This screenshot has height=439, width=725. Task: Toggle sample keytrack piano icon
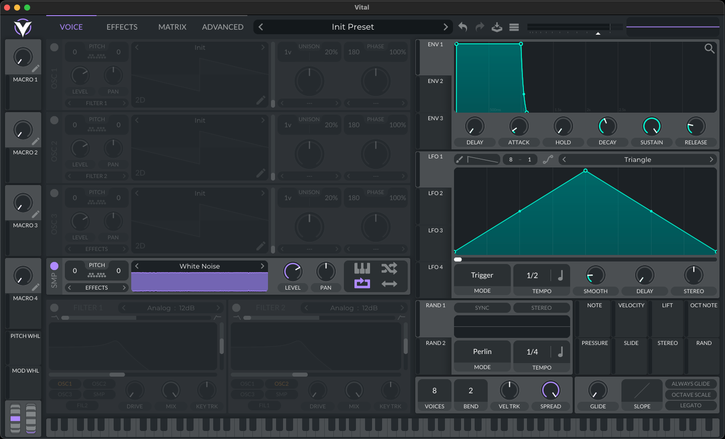point(362,268)
